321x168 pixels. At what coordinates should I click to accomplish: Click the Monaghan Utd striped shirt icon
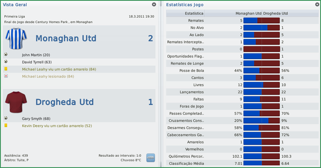point(16,39)
